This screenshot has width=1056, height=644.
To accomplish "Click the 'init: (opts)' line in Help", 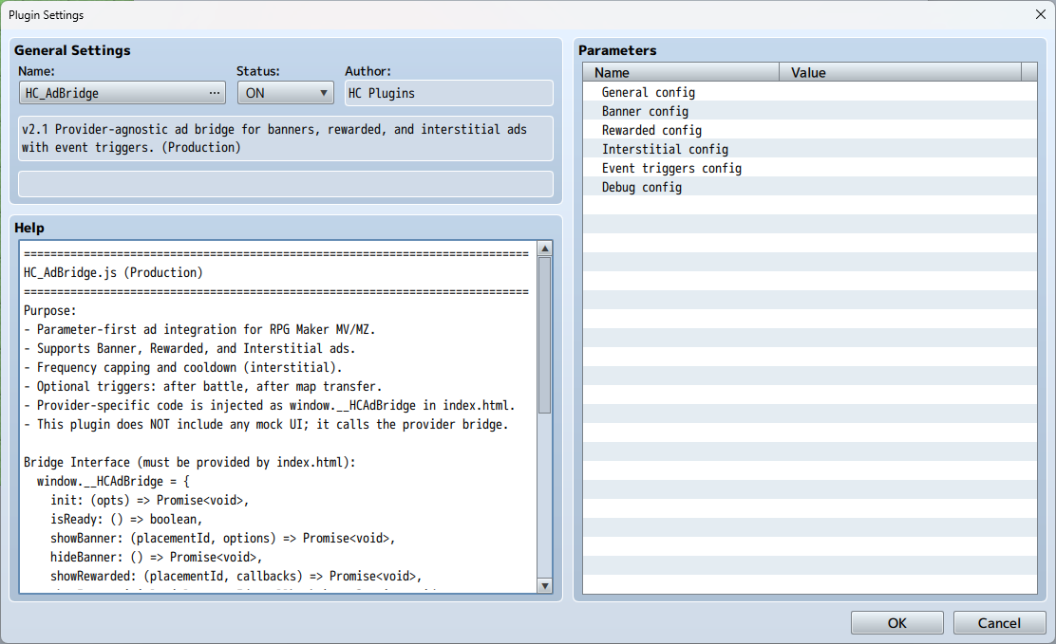I will [149, 500].
